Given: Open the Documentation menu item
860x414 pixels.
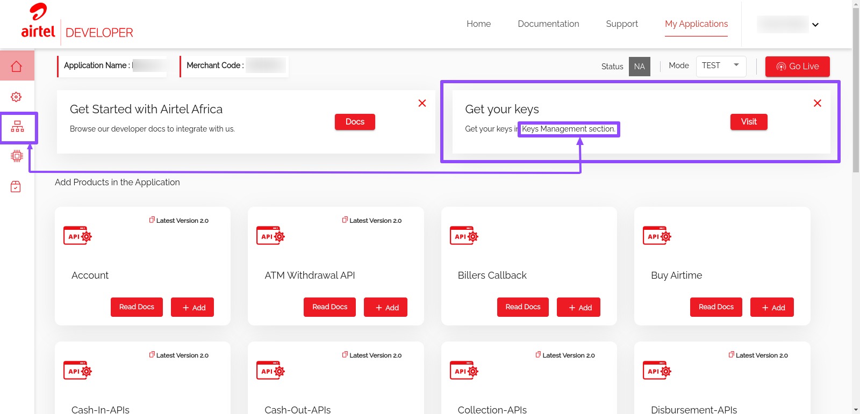Looking at the screenshot, I should [548, 24].
